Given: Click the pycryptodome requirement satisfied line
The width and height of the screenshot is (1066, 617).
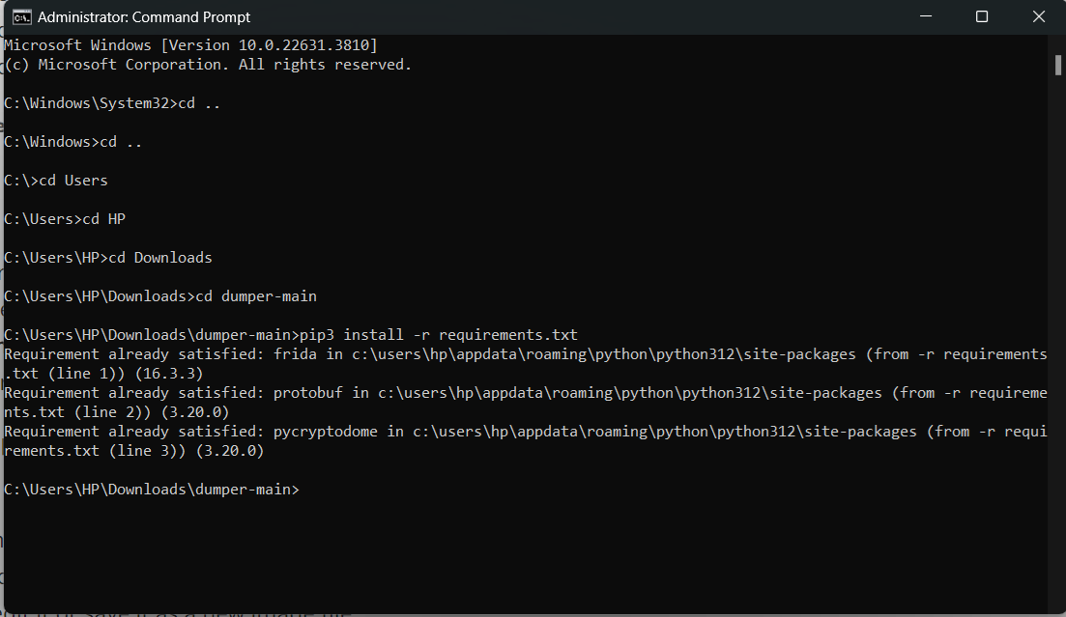Looking at the screenshot, I should pos(525,432).
